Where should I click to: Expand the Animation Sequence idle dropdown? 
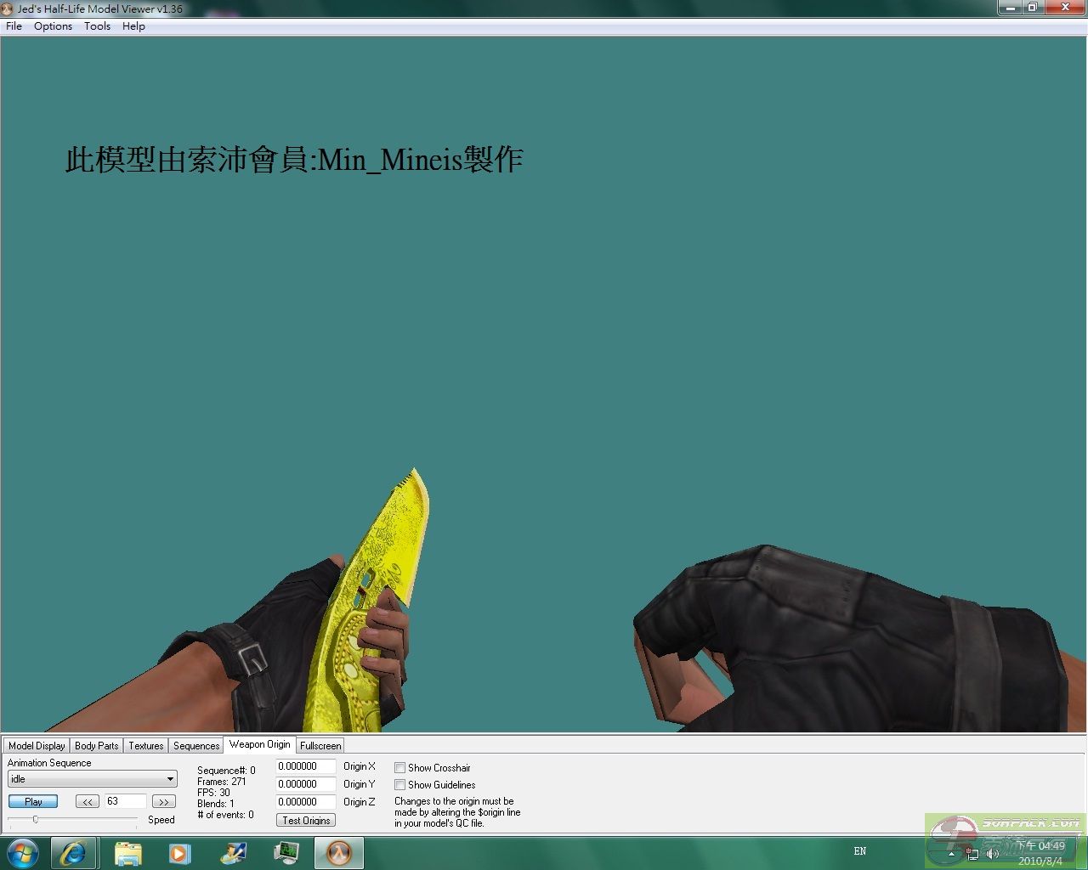click(170, 779)
